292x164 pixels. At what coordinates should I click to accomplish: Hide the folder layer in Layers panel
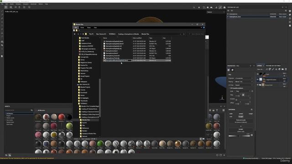(x=258, y=85)
